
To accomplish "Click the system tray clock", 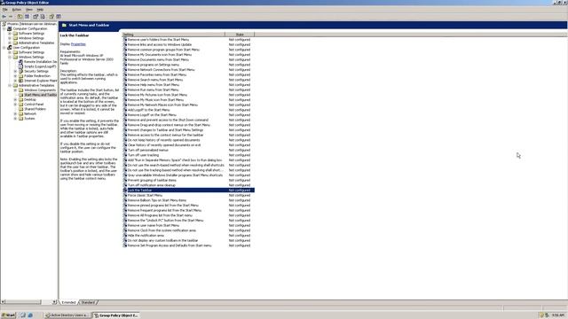I will point(558,315).
